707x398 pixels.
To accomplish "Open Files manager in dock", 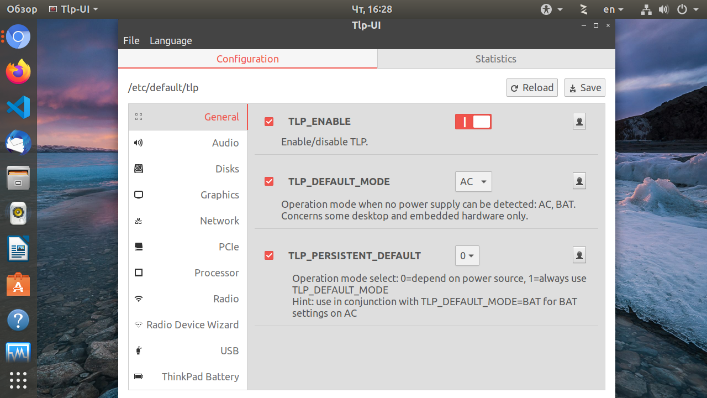I will [x=18, y=178].
